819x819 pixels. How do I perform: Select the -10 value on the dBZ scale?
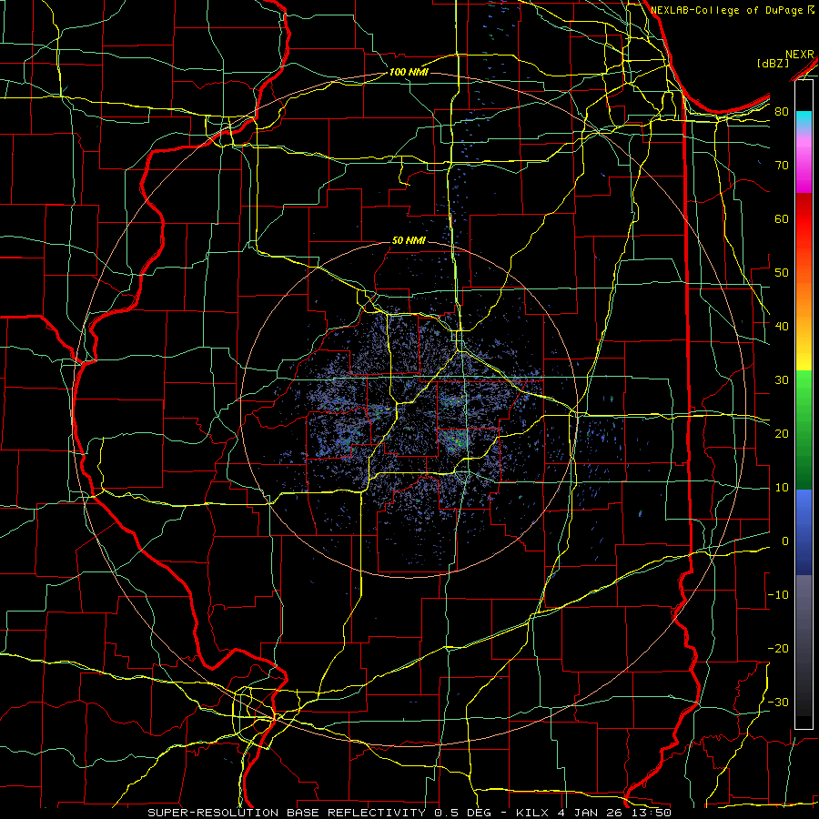tap(778, 594)
